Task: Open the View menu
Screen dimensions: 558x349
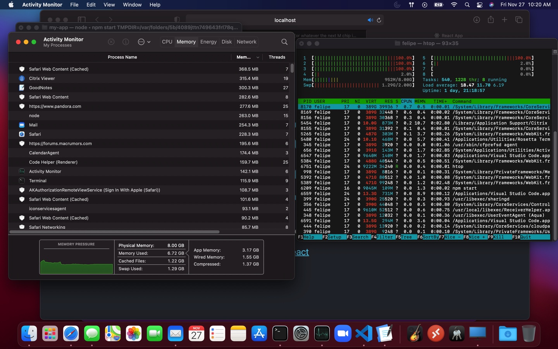Action: [x=109, y=5]
